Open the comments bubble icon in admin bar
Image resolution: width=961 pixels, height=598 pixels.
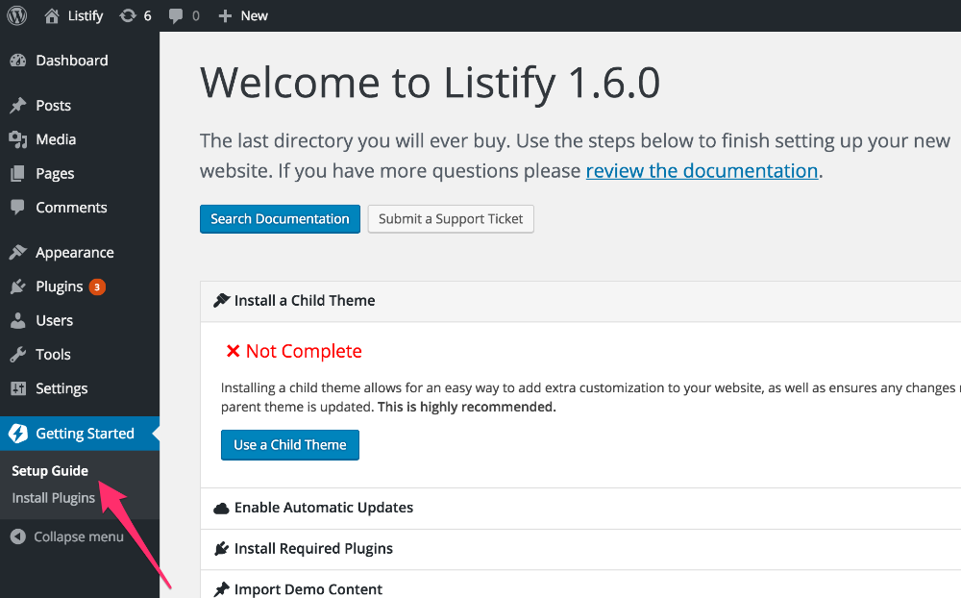[176, 16]
